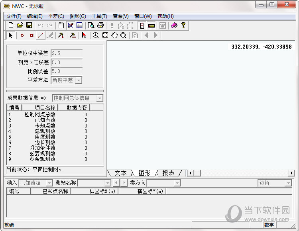The width and height of the screenshot is (299, 231).
Task: Click previous station arrow beside 测站名称
Action: tap(116, 183)
